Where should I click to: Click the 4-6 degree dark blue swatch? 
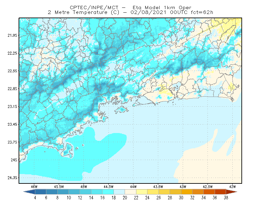(x=40, y=192)
